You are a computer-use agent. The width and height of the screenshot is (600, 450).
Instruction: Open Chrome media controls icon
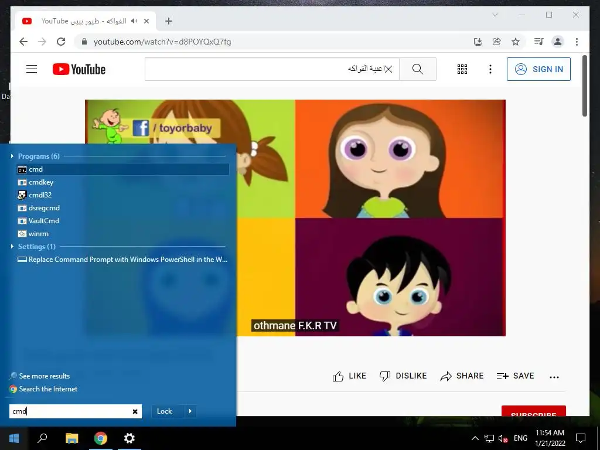(x=539, y=42)
